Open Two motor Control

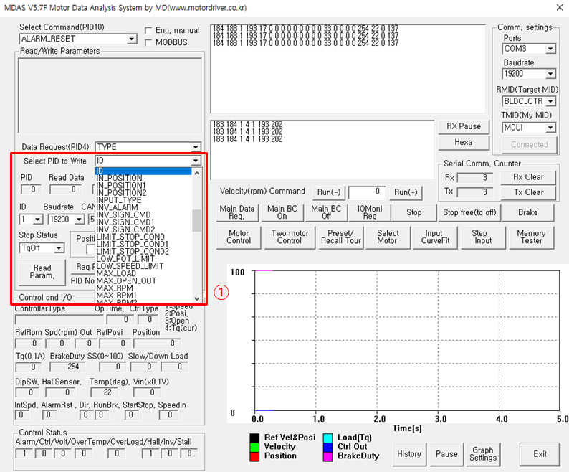click(x=290, y=237)
